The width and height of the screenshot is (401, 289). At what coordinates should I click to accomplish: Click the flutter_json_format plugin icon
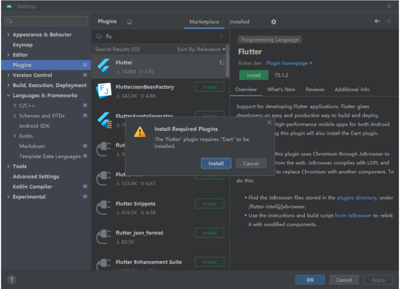(103, 237)
